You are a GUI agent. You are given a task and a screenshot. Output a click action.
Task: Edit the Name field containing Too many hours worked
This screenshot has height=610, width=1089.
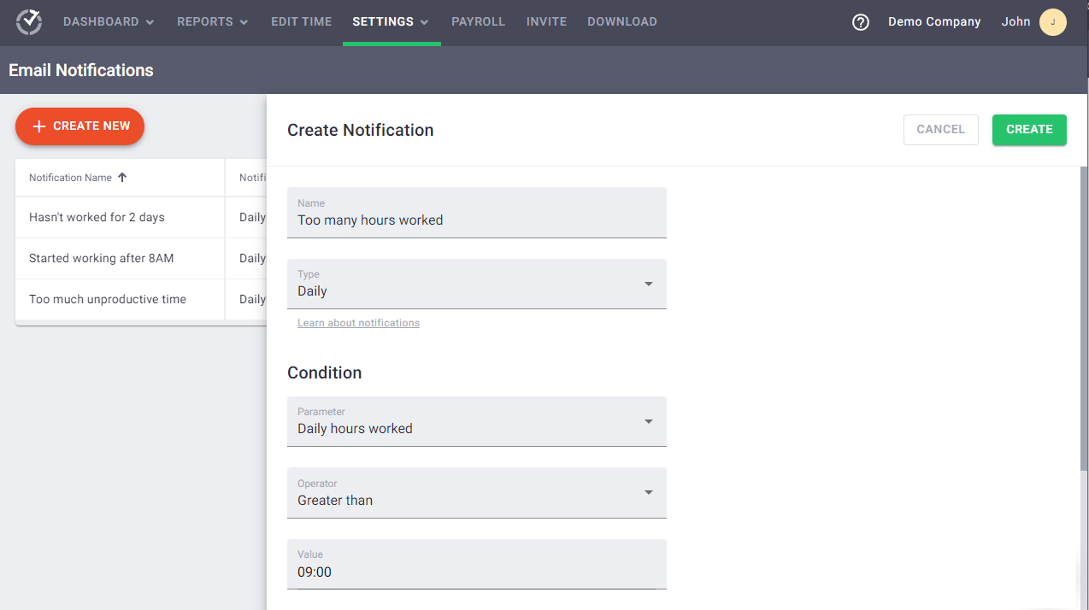click(x=476, y=220)
